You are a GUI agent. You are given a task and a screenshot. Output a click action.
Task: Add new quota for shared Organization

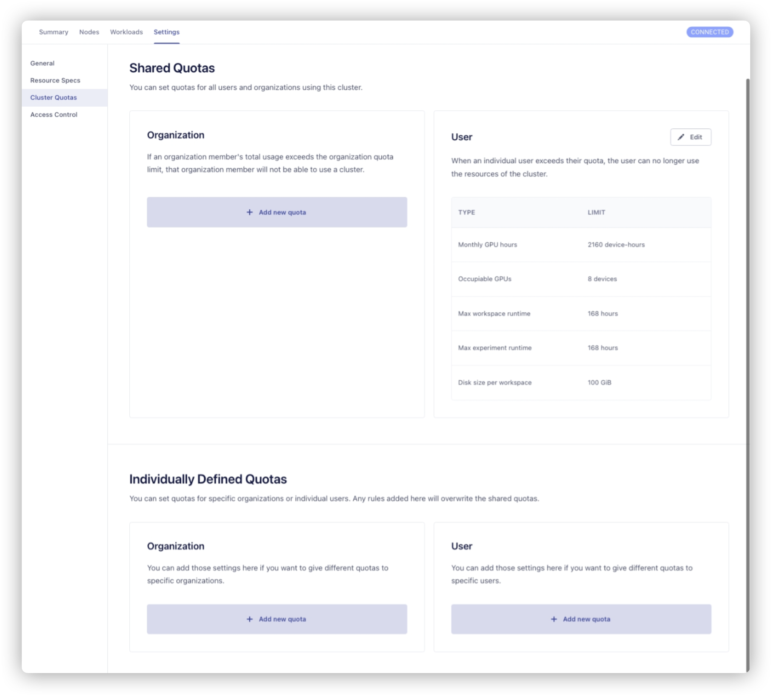tap(277, 212)
